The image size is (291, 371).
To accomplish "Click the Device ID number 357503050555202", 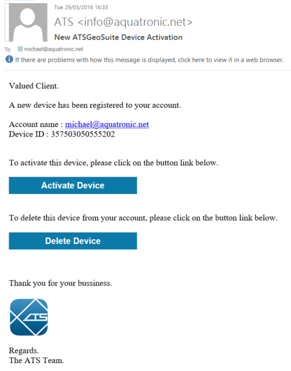I will point(83,134).
